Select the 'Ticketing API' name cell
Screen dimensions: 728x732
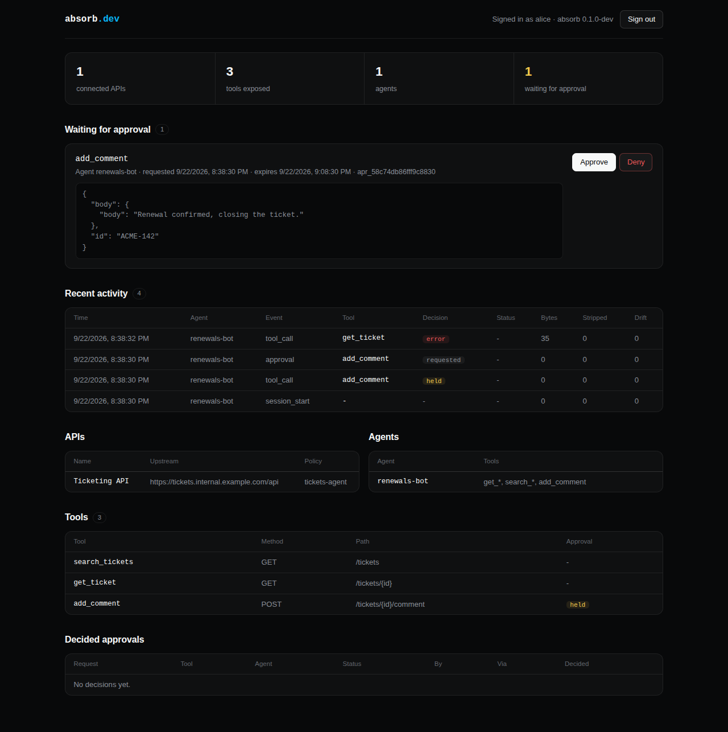coord(101,482)
